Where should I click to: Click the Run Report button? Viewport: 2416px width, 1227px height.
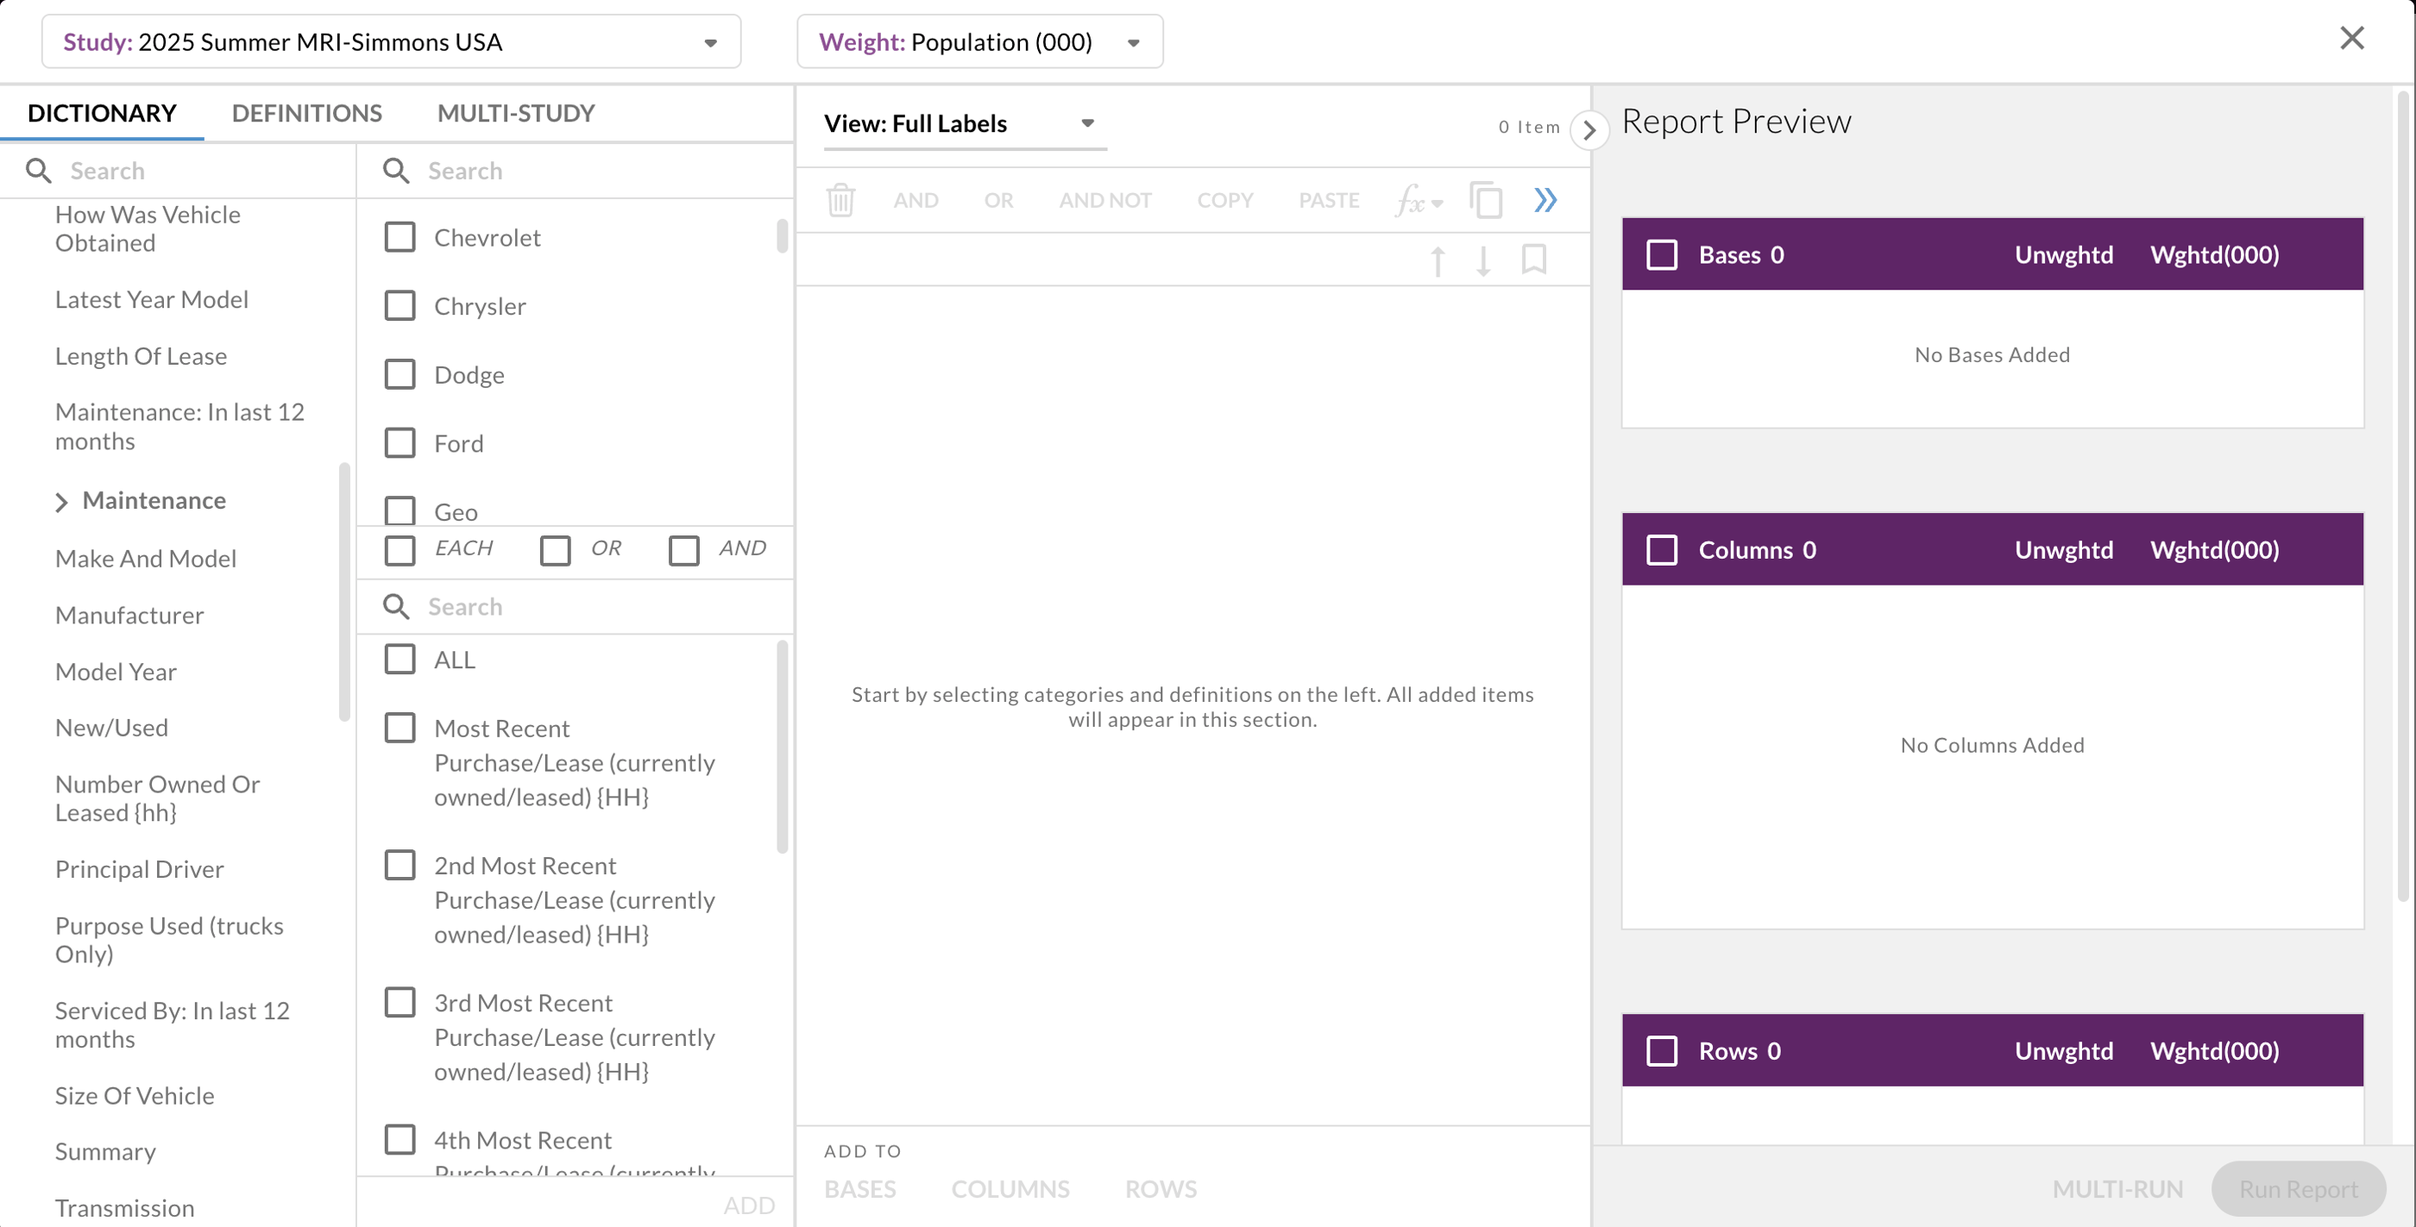2297,1188
